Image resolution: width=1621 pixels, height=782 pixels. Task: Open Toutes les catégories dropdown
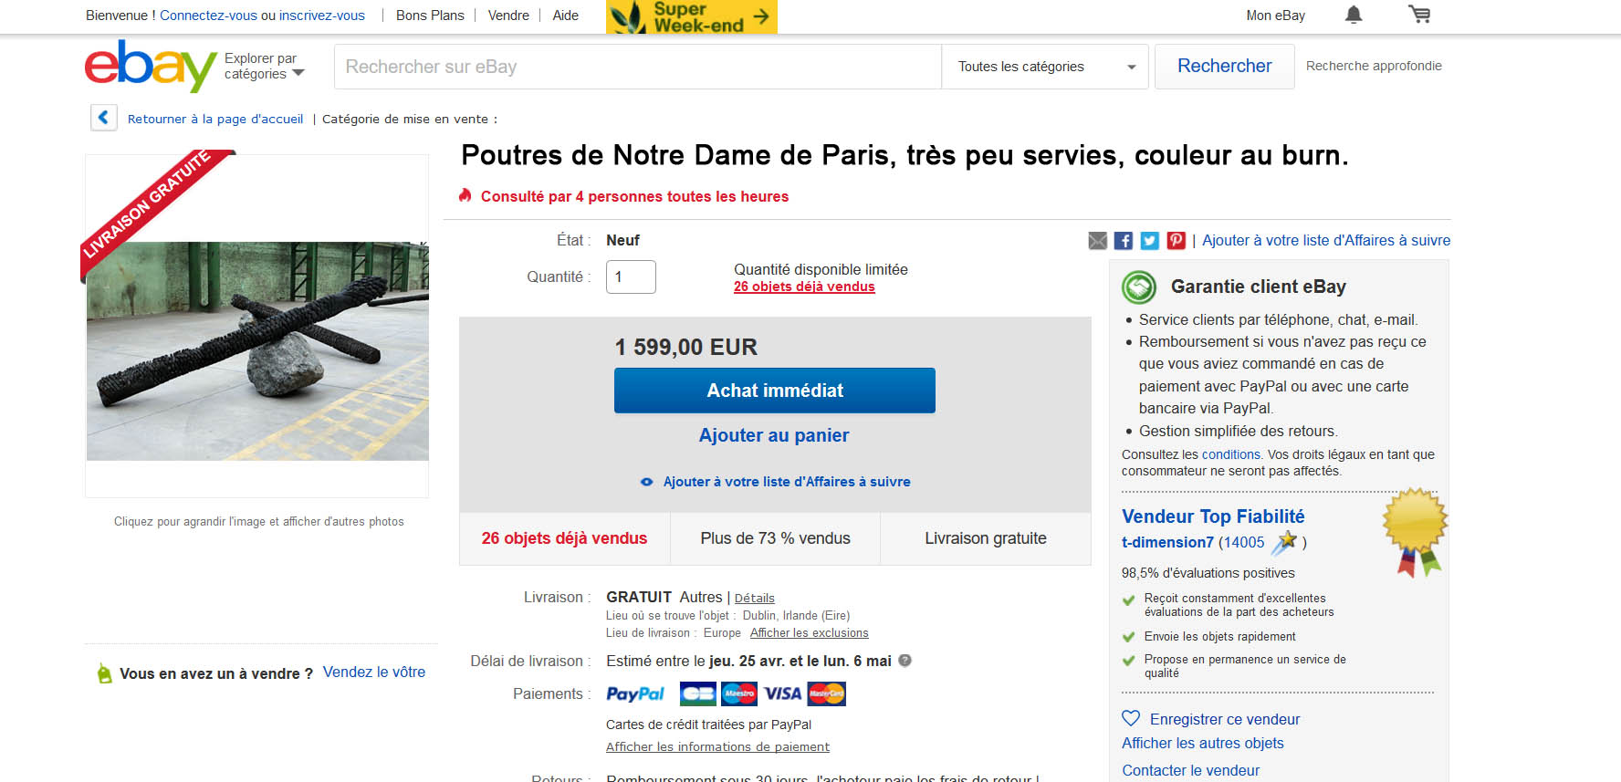[1044, 67]
